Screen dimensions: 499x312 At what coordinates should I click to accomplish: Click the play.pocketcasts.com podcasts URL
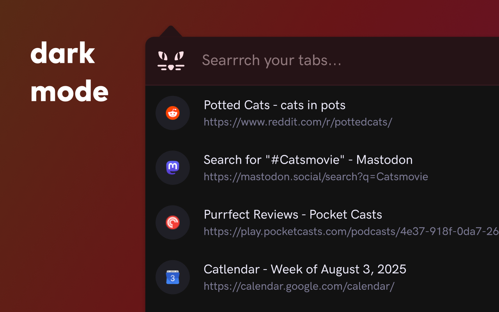tap(351, 232)
